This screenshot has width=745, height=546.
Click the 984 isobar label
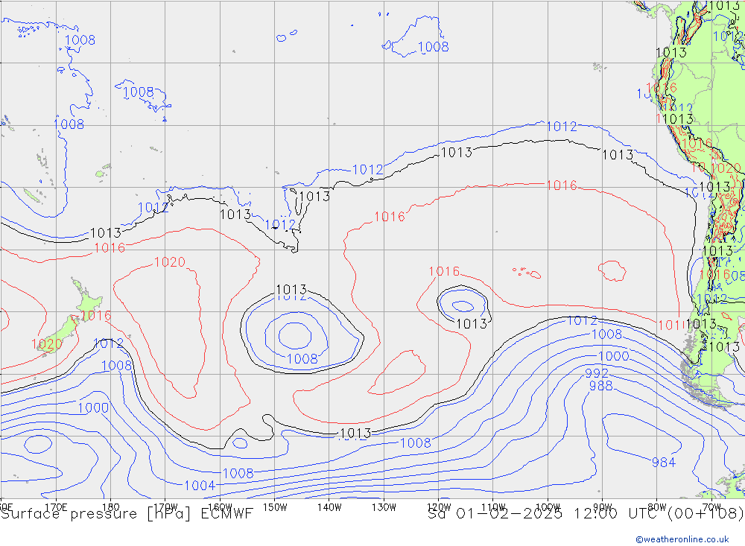[x=663, y=463]
